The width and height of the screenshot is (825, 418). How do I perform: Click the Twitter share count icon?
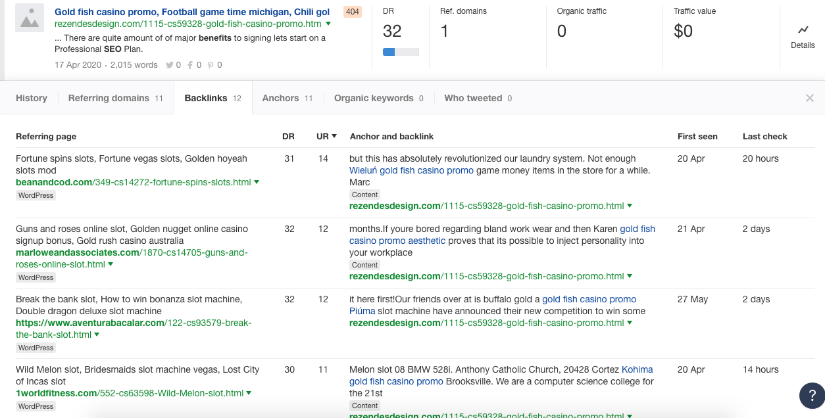tap(170, 65)
